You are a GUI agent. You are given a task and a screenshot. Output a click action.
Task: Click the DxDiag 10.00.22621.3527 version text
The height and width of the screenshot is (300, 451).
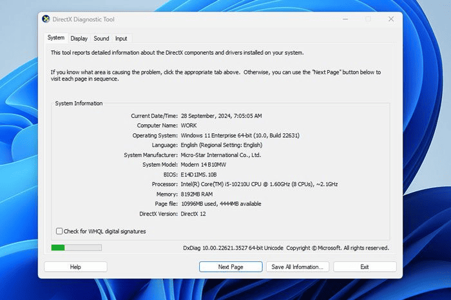click(233, 248)
